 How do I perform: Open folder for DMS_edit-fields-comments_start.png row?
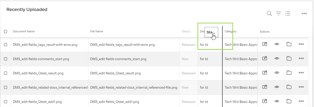click(x=289, y=59)
